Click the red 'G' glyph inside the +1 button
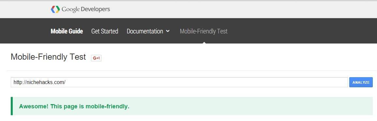377x121 pixels. click(x=95, y=58)
